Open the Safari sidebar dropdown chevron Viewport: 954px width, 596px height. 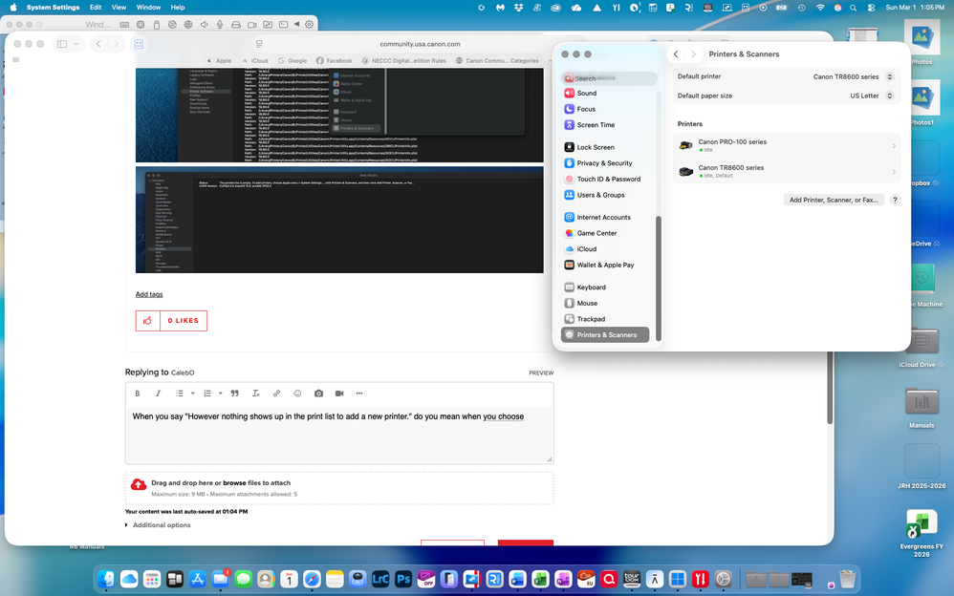[x=76, y=44]
